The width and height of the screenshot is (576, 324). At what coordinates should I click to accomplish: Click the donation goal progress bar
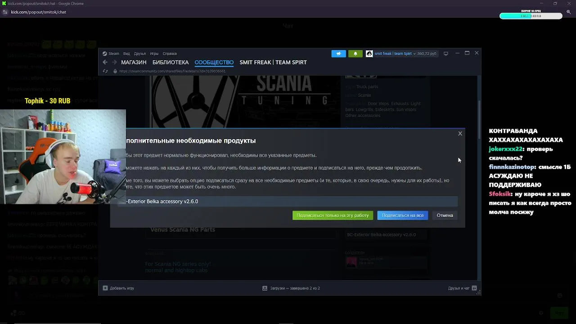click(531, 16)
